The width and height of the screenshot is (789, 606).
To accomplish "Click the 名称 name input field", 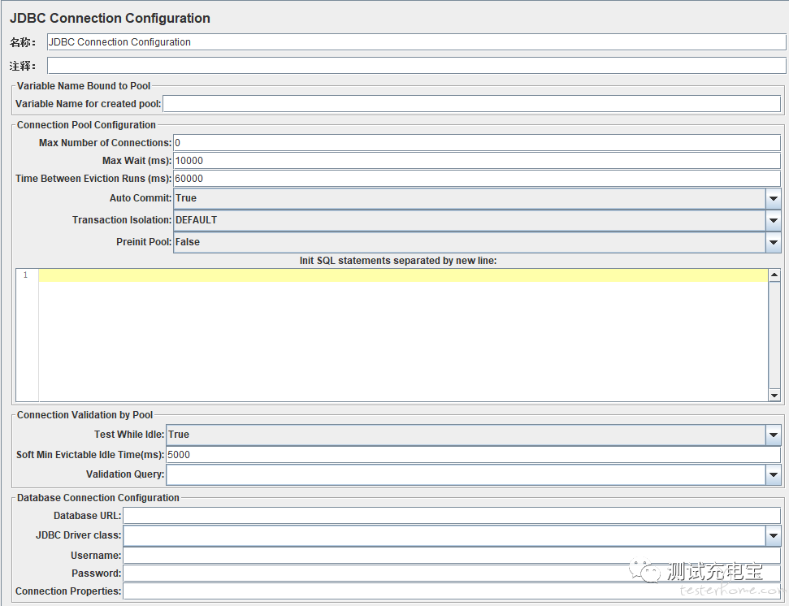I will pos(417,42).
